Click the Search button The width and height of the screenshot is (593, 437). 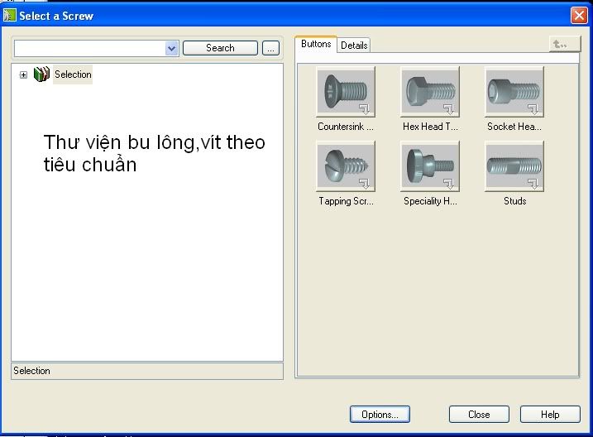[x=220, y=48]
